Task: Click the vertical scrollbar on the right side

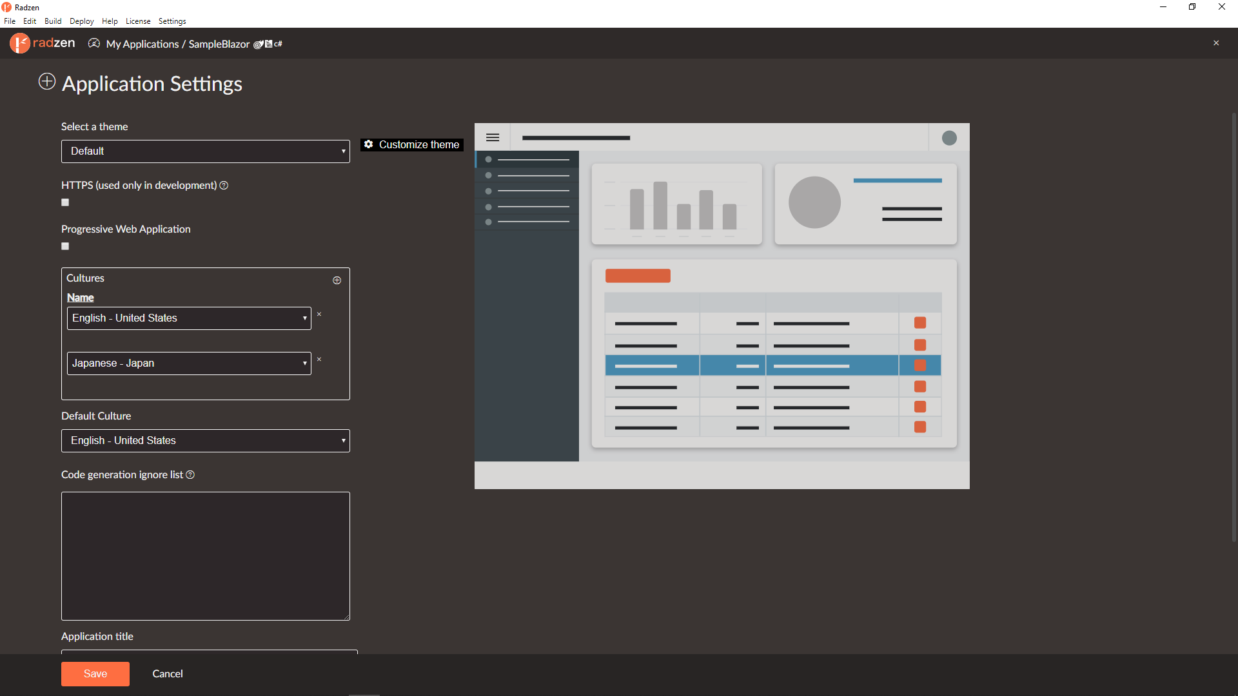Action: tap(1233, 329)
